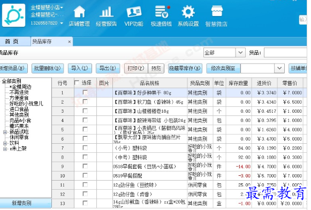Click the 修改类别至 button
Screen dimensions: 311x210
point(223,68)
